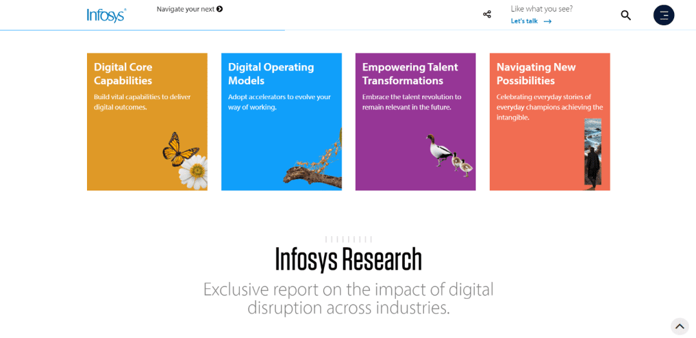The image size is (696, 338).
Task: Open the share icon in header
Action: pos(487,15)
